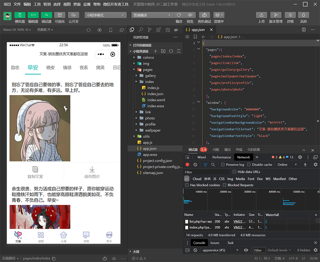The width and height of the screenshot is (320, 262).
Task: Start real device debugging icon
Action: point(204,15)
